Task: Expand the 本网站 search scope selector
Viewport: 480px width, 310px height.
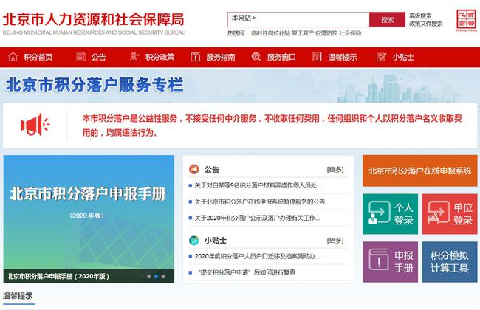Action: tap(244, 18)
